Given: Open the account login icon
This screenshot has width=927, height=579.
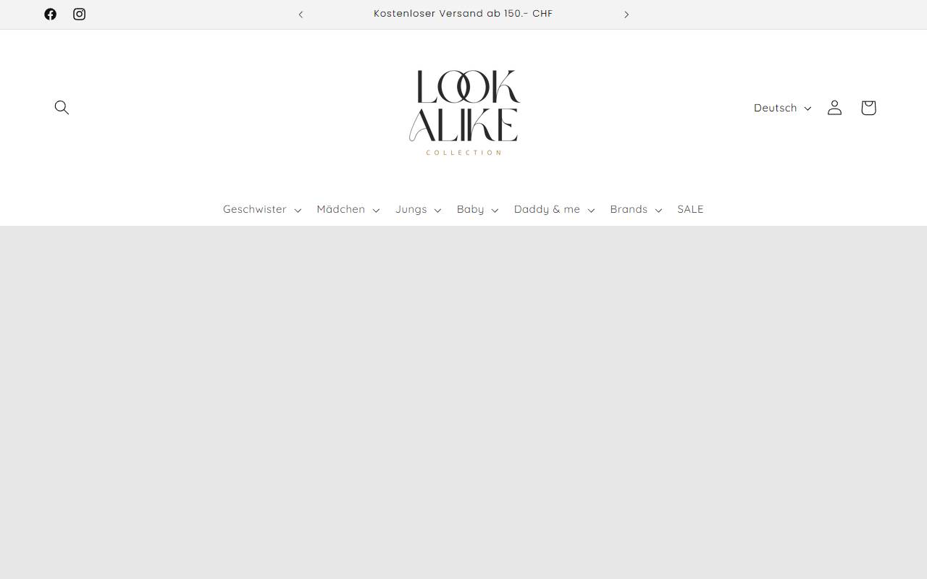Looking at the screenshot, I should pyautogui.click(x=834, y=108).
